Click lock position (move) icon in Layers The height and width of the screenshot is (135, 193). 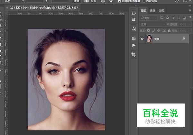point(160,31)
